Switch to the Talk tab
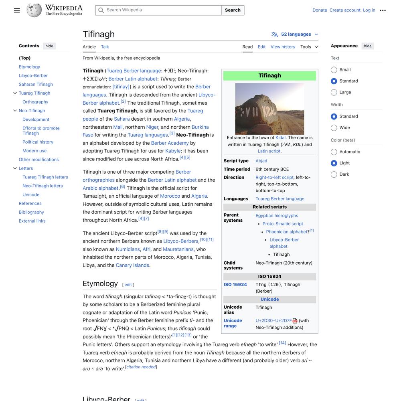401x401 pixels. coord(105,47)
